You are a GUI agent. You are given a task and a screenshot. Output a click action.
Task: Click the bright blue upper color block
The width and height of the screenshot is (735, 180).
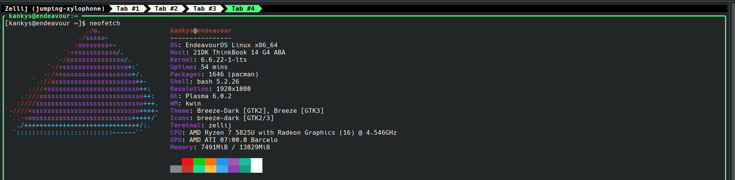point(222,162)
